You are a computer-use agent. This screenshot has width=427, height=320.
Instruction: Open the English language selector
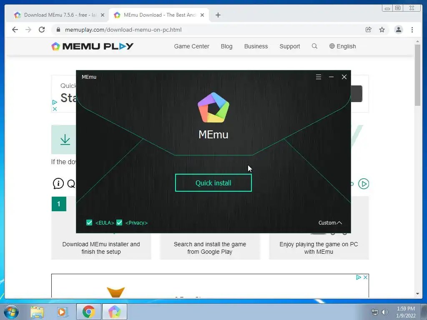coord(342,46)
